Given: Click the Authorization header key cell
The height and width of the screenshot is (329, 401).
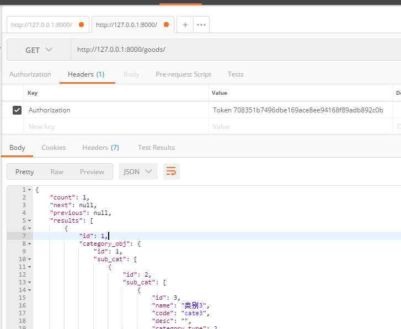Looking at the screenshot, I should pos(116,110).
